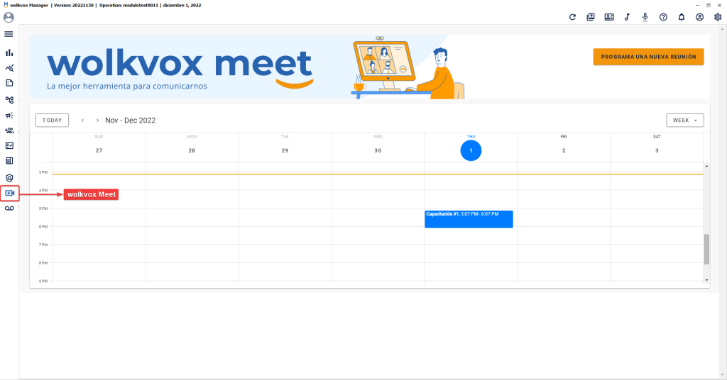Viewport: 727px width, 380px height.
Task: Open the calculator sidebar icon
Action: (9, 161)
